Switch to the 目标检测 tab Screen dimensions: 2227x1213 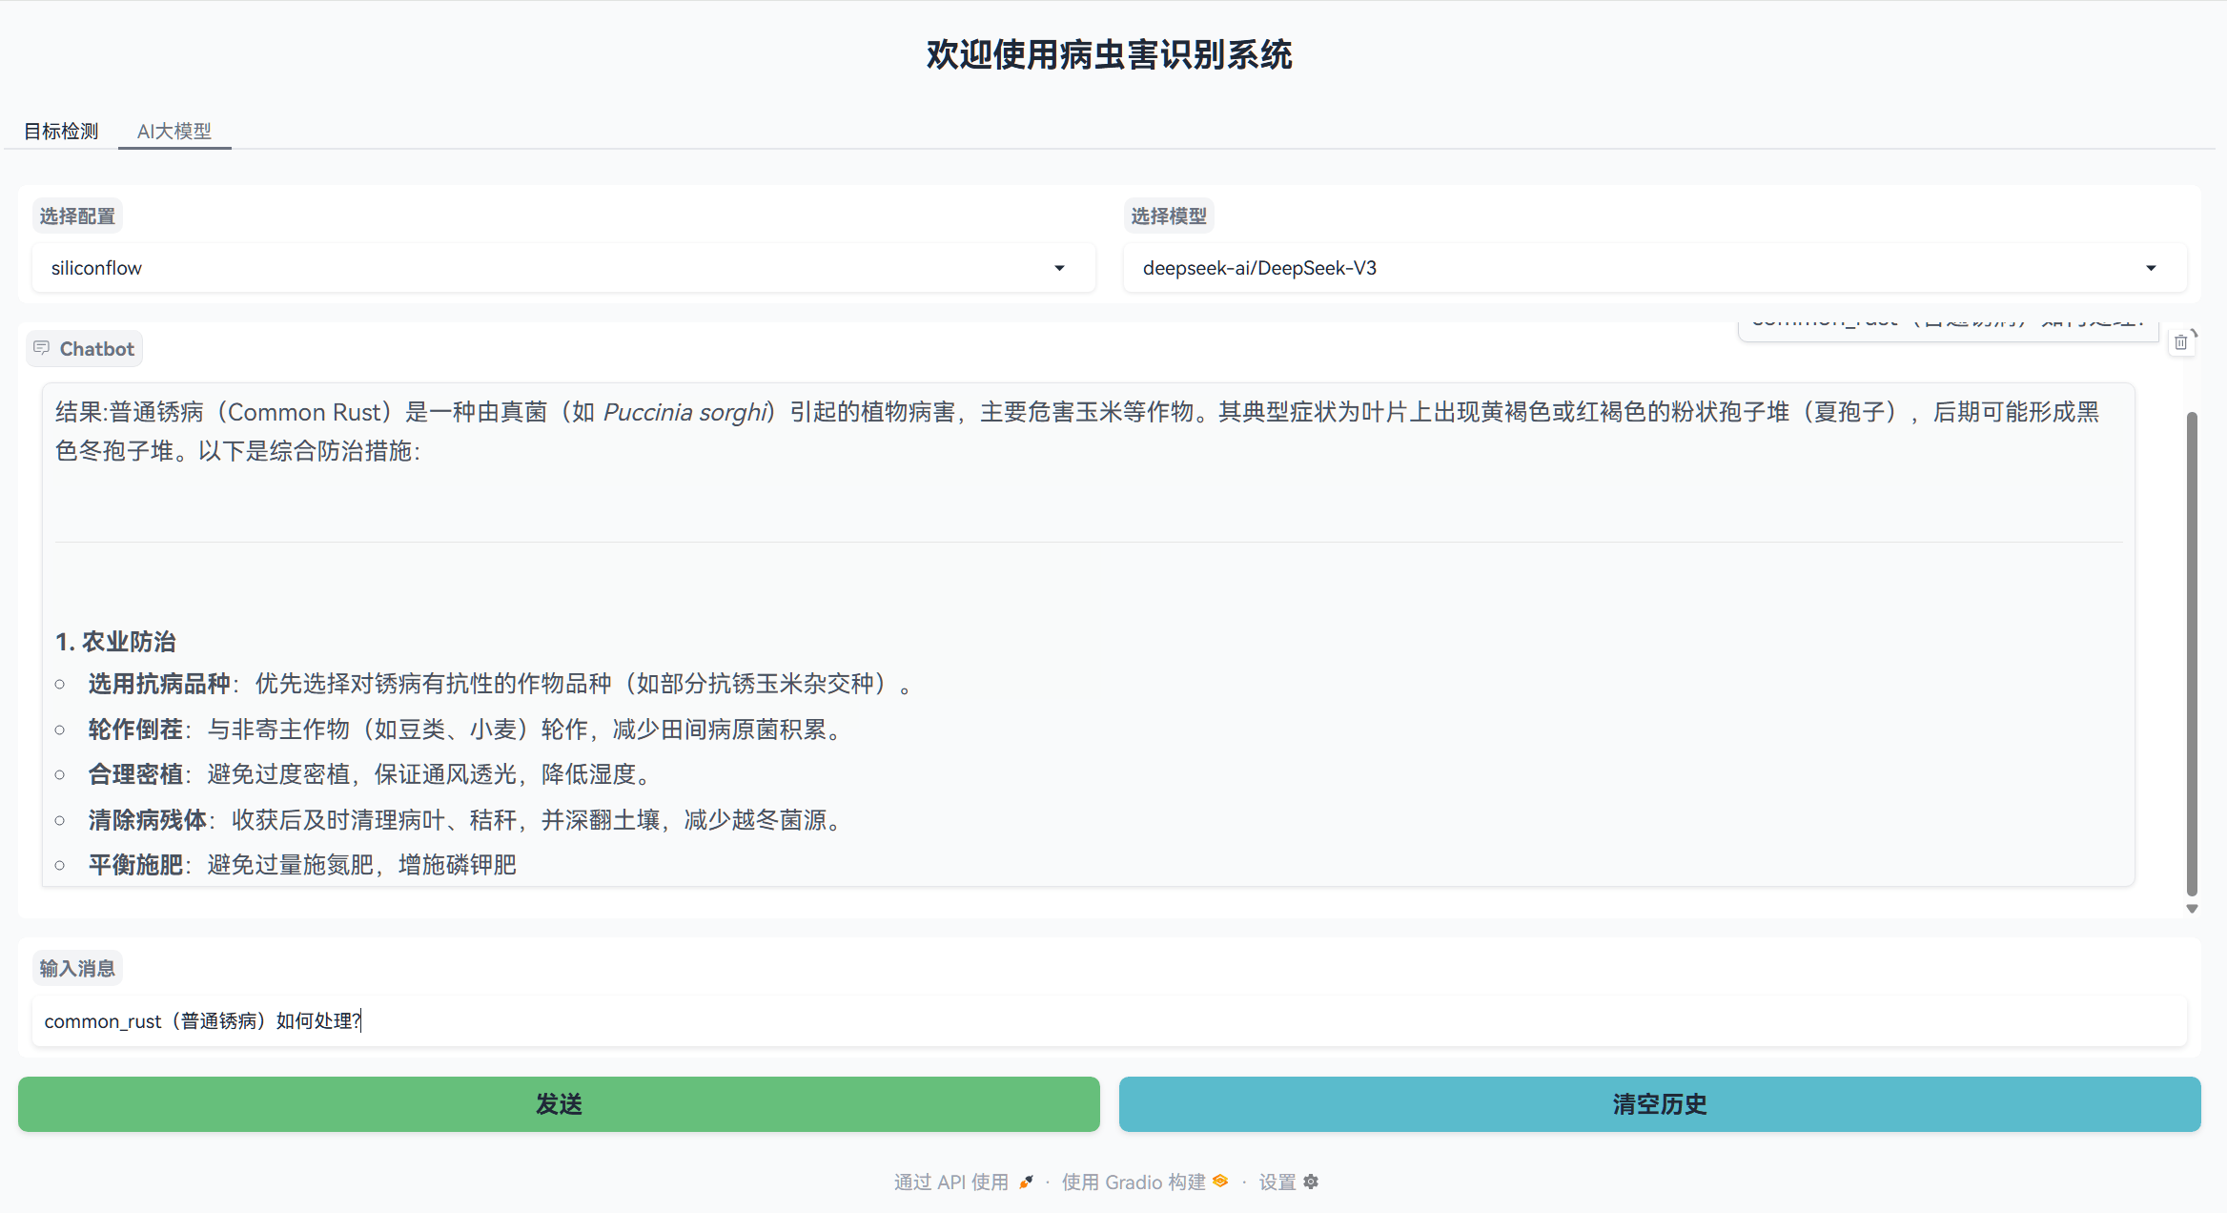click(x=61, y=131)
